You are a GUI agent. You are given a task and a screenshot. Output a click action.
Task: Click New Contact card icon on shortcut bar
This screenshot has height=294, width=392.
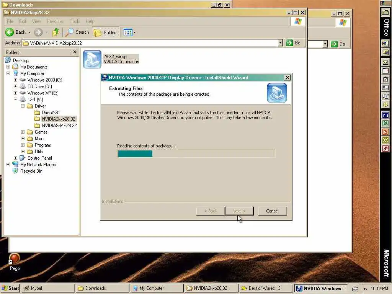pos(385,88)
